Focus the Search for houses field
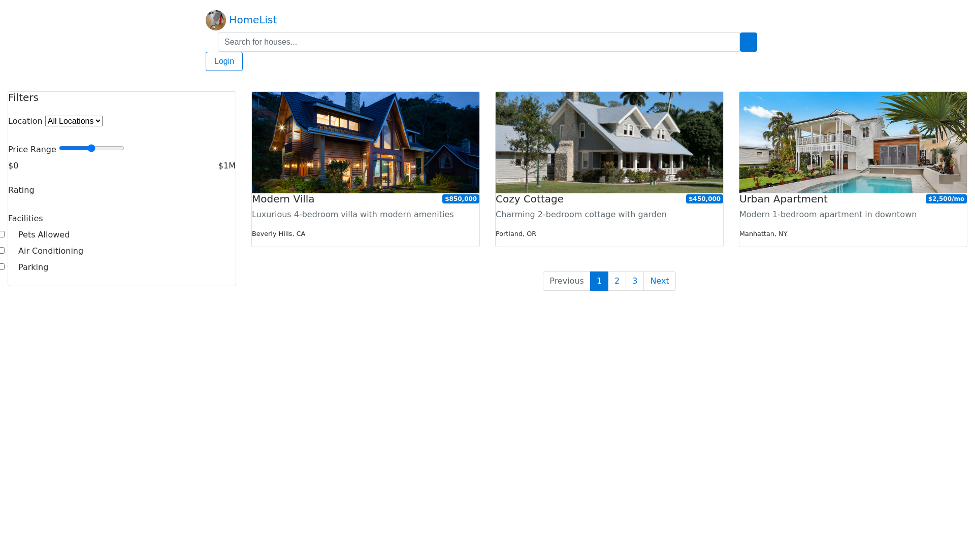This screenshot has height=548, width=975. (x=478, y=42)
